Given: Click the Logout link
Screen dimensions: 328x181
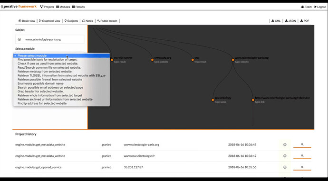Looking at the screenshot, I should 320,7.
